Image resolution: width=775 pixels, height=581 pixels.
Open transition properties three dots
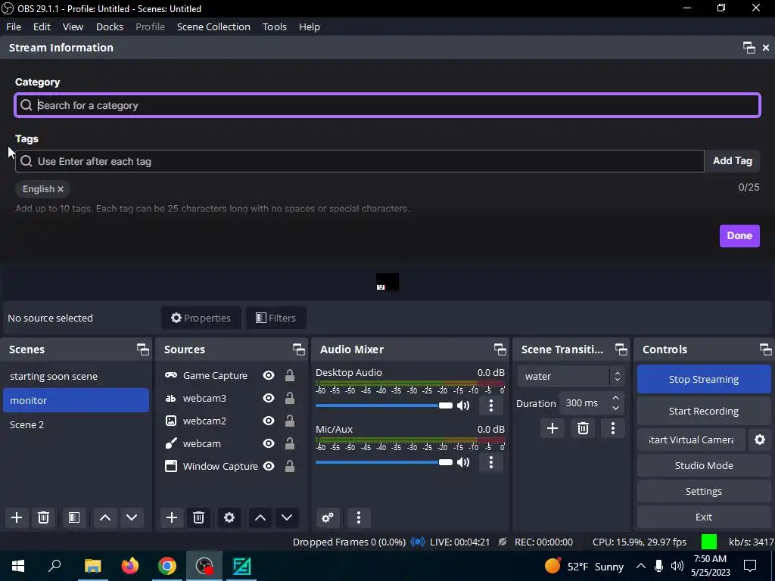pyautogui.click(x=613, y=428)
